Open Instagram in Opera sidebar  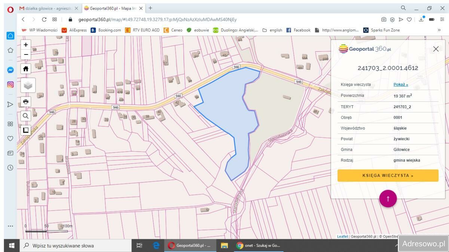click(x=10, y=84)
